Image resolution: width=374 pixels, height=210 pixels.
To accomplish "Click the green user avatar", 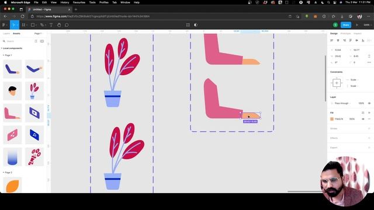I will click(335, 24).
